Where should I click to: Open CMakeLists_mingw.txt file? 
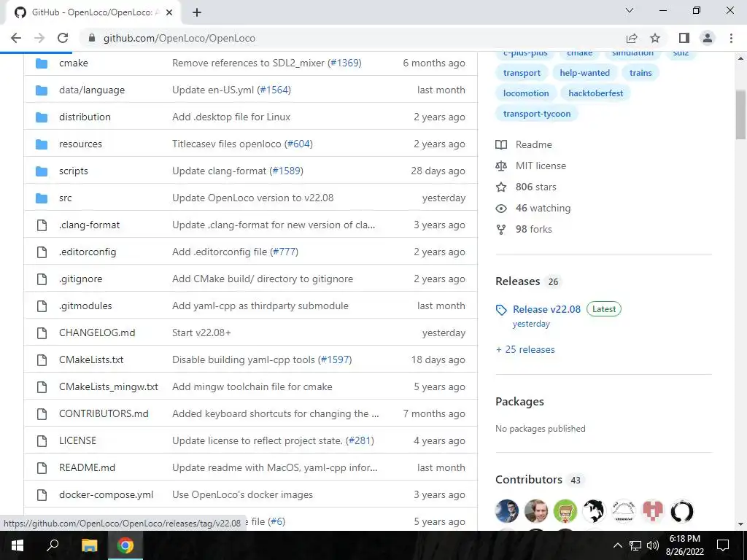[x=109, y=386]
